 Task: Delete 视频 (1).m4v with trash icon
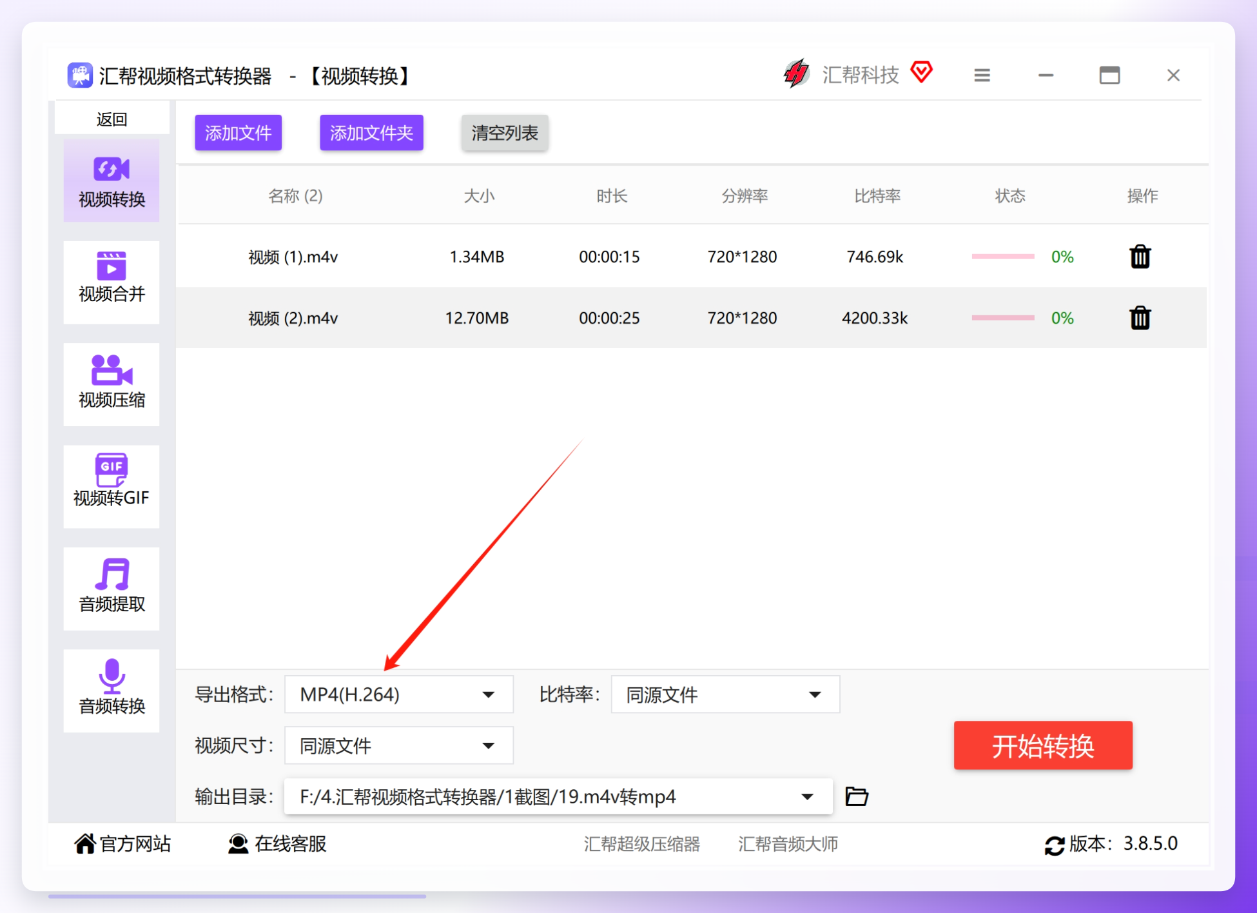(x=1140, y=257)
